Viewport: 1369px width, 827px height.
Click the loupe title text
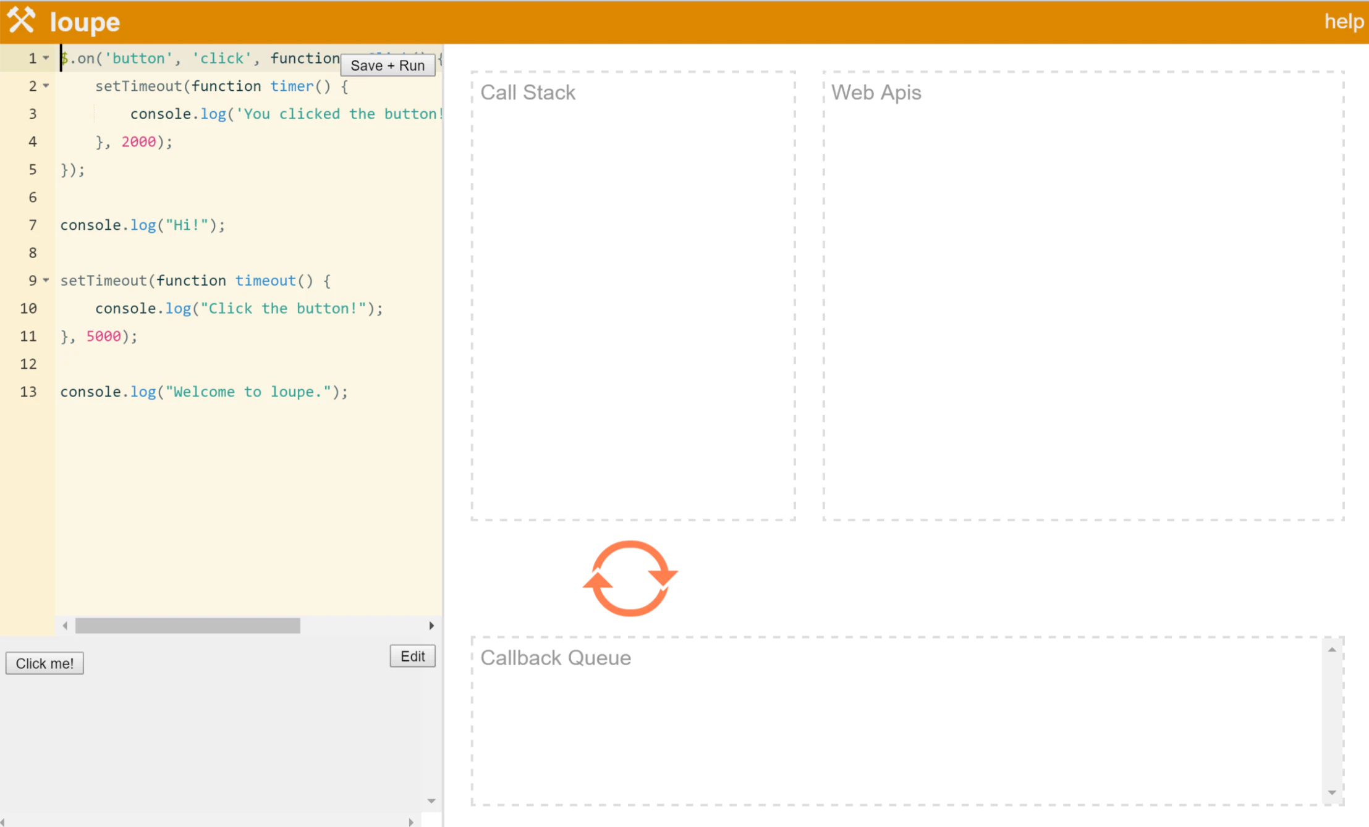point(85,22)
